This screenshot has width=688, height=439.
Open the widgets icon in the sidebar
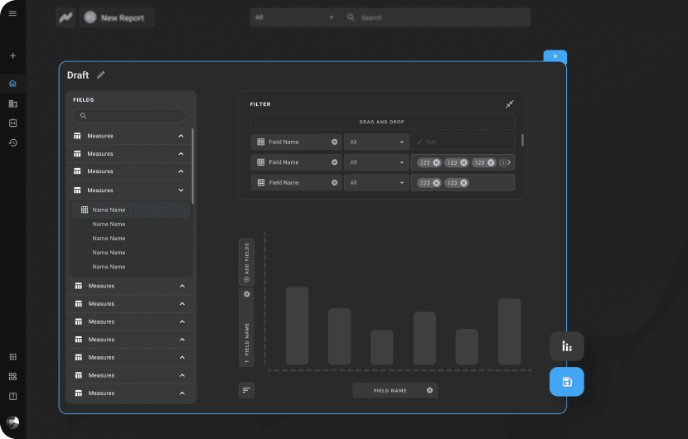pyautogui.click(x=12, y=376)
